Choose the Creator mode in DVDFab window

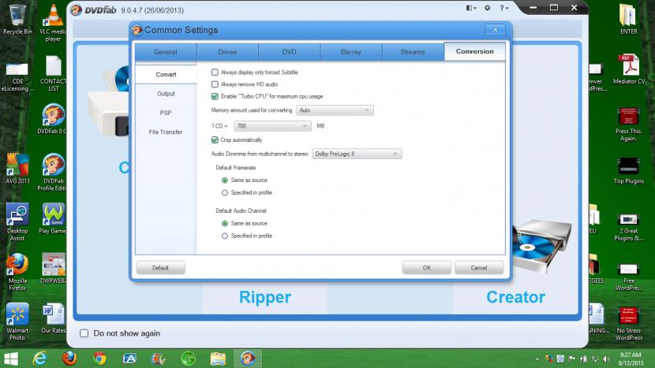pos(515,297)
